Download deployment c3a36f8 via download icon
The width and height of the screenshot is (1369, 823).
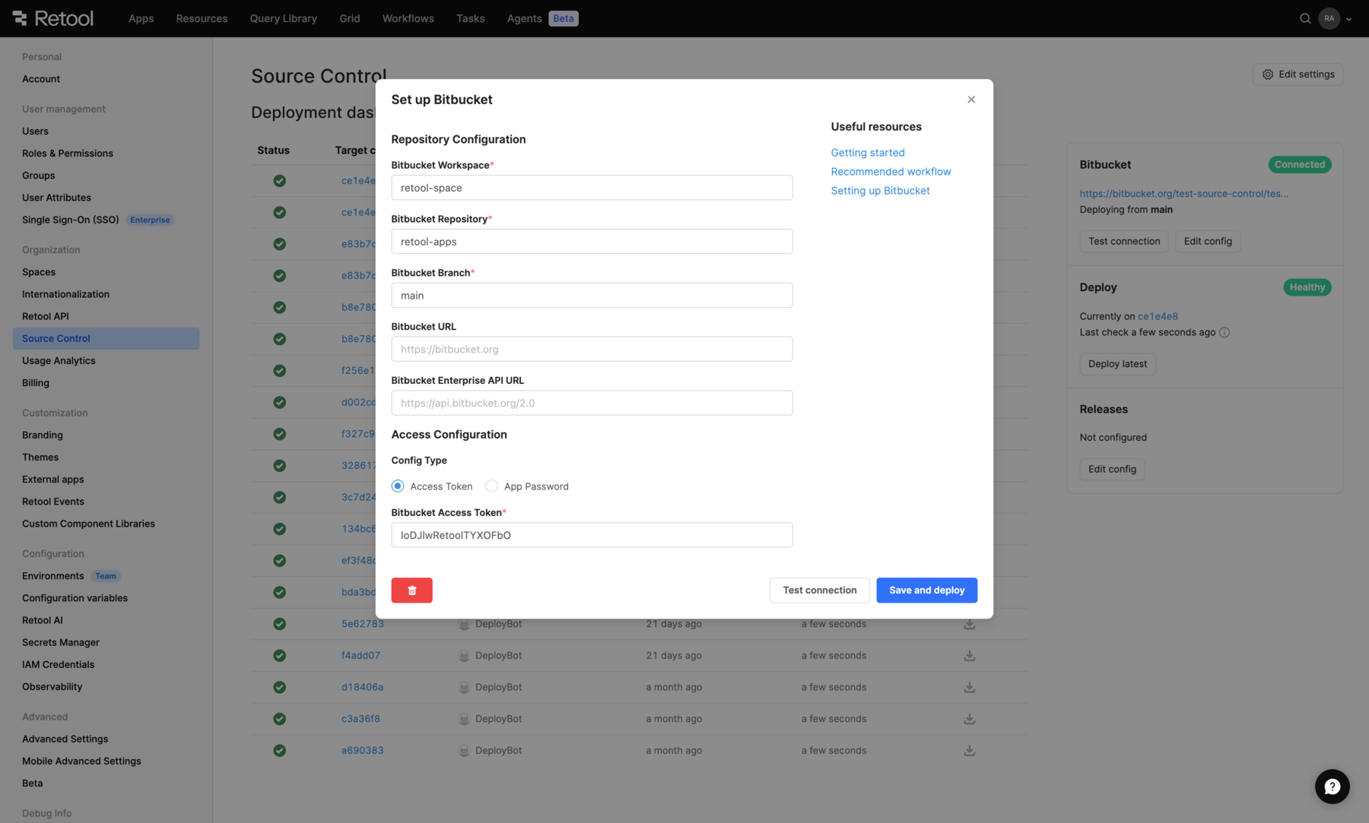970,719
